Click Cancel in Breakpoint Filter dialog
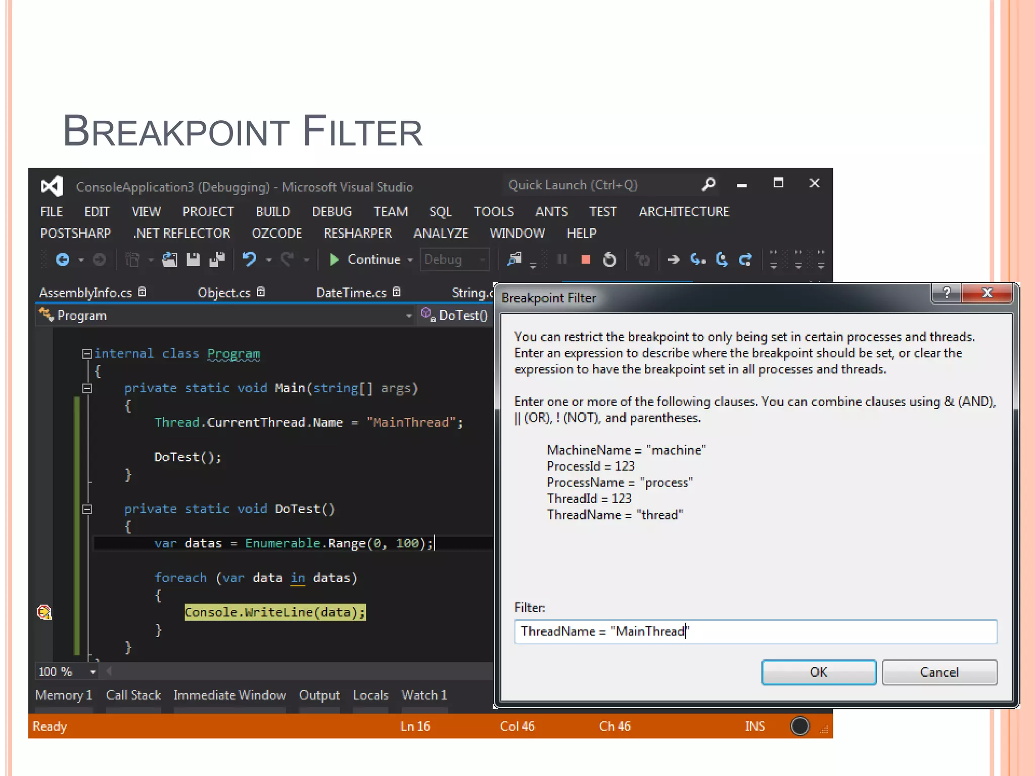 939,672
